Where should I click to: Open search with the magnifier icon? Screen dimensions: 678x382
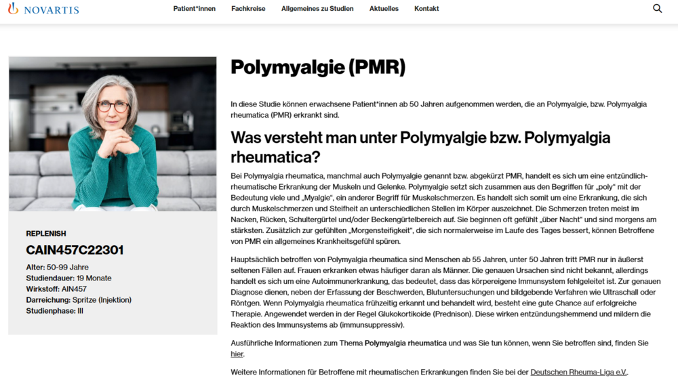pos(657,9)
